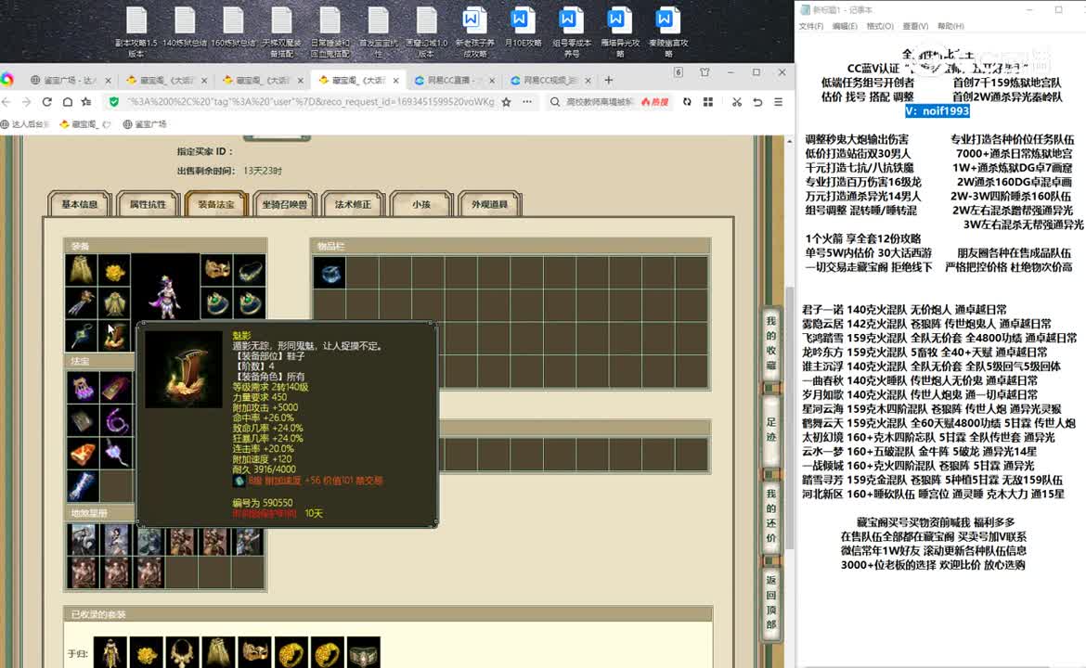The image size is (1086, 668).
Task: Open the 鉴宝广场 bookmark in bookmarks bar
Action: (145, 124)
